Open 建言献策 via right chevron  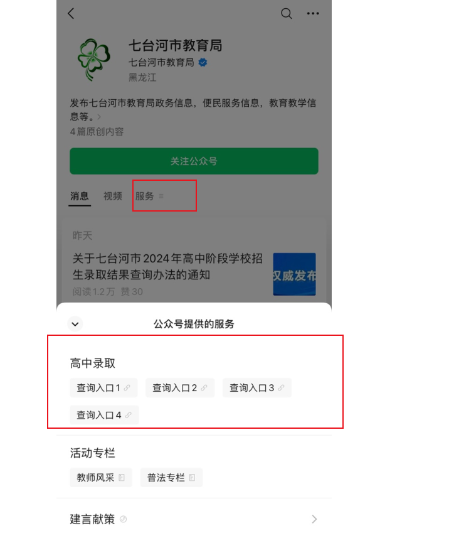pos(314,519)
